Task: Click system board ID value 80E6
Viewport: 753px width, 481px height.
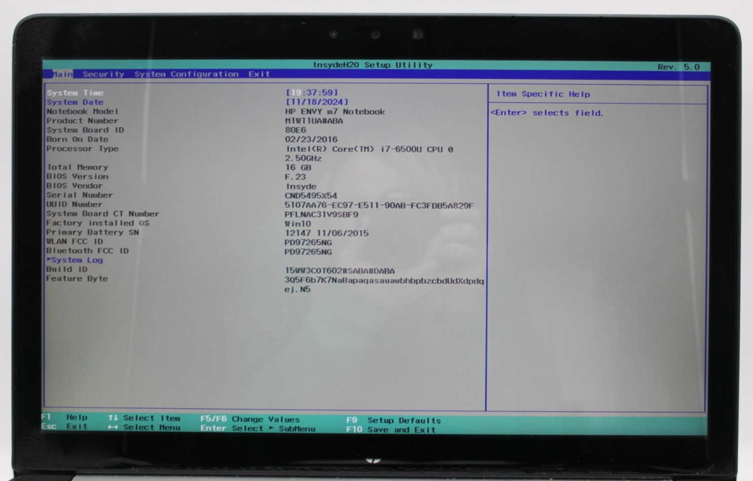Action: click(x=295, y=130)
